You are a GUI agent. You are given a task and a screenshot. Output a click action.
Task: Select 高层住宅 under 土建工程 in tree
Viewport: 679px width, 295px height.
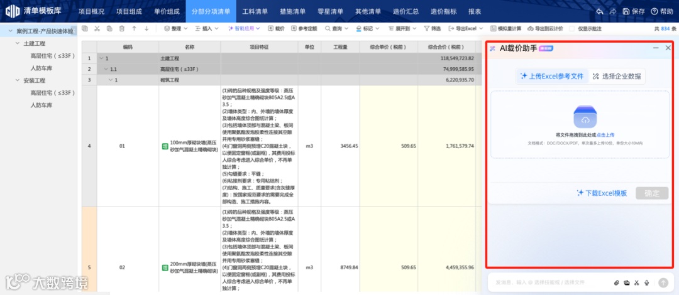pos(53,56)
